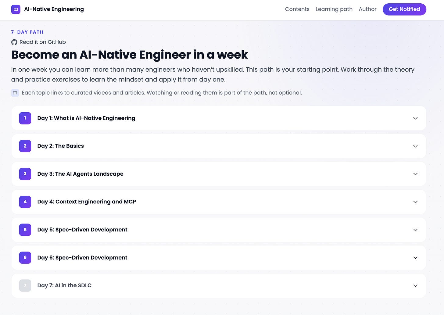Click the number 2 badge for Day 2

pyautogui.click(x=25, y=146)
